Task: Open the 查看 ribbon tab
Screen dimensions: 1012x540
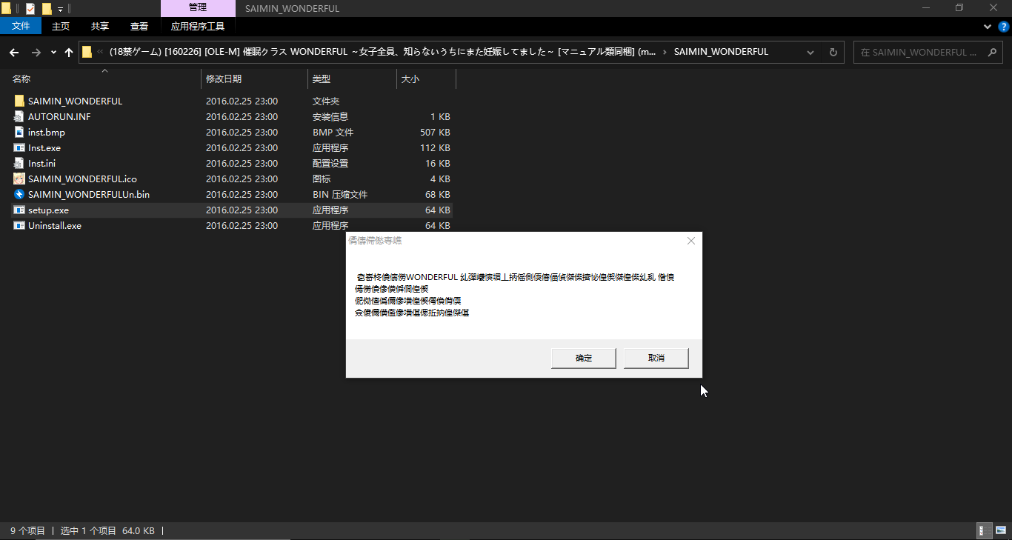Action: pyautogui.click(x=139, y=27)
